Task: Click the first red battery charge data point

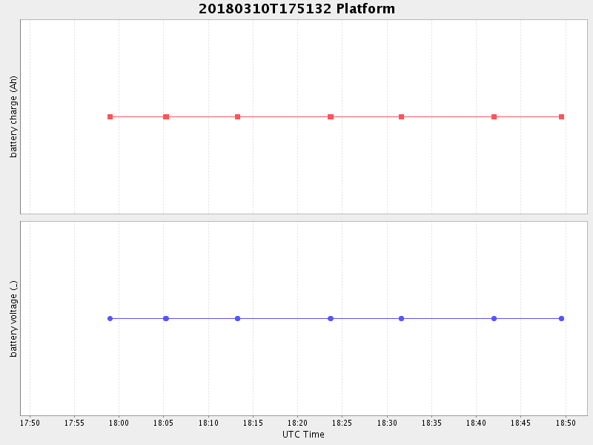Action: tap(110, 117)
